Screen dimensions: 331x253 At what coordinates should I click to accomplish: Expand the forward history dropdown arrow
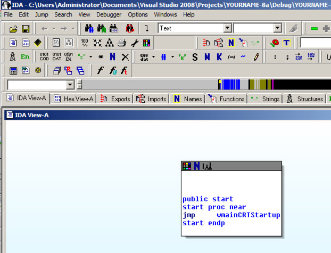coord(73,29)
